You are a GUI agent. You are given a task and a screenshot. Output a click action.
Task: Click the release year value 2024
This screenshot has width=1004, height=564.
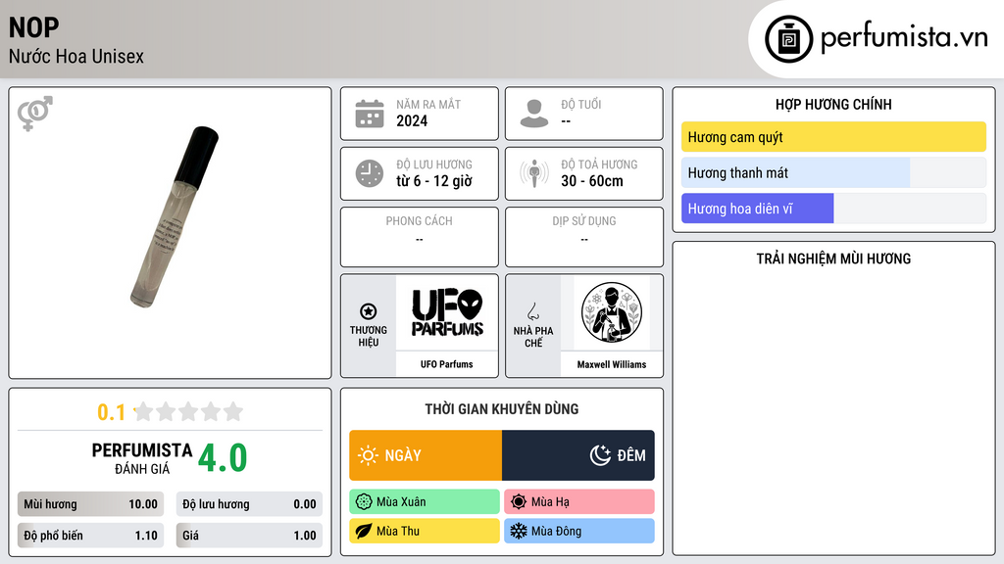[x=412, y=120]
